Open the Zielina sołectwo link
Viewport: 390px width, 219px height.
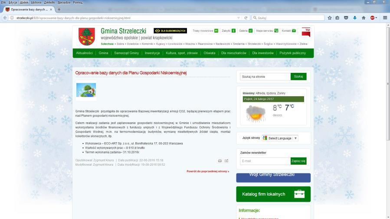point(303,44)
